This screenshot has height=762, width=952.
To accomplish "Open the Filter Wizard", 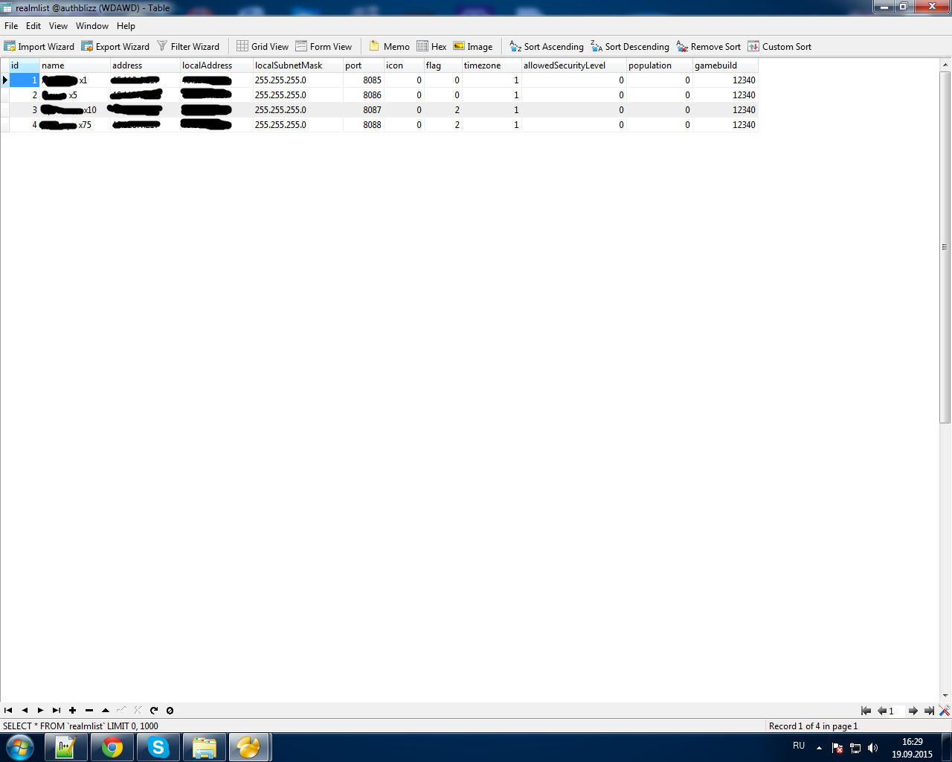I will (188, 46).
